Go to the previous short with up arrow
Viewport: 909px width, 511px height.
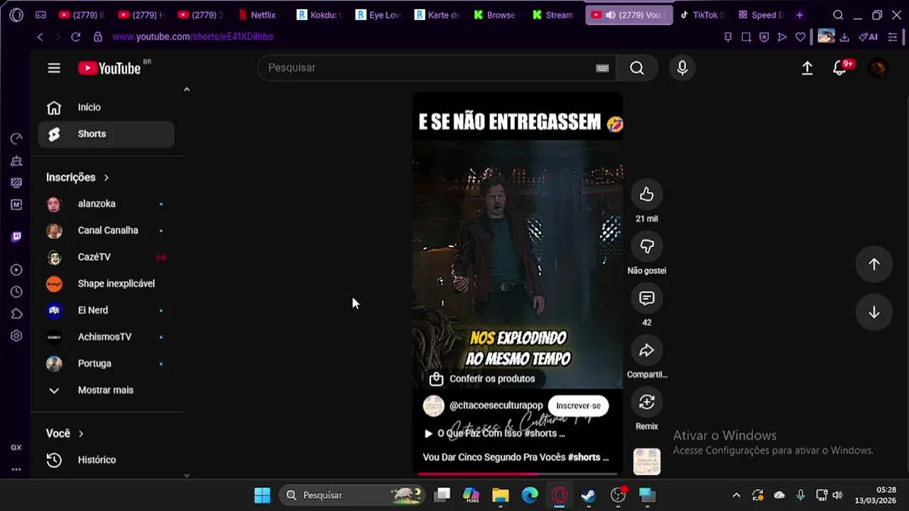[x=874, y=264]
